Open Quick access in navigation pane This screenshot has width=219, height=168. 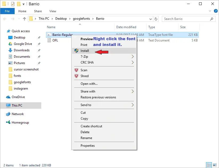[21, 31]
